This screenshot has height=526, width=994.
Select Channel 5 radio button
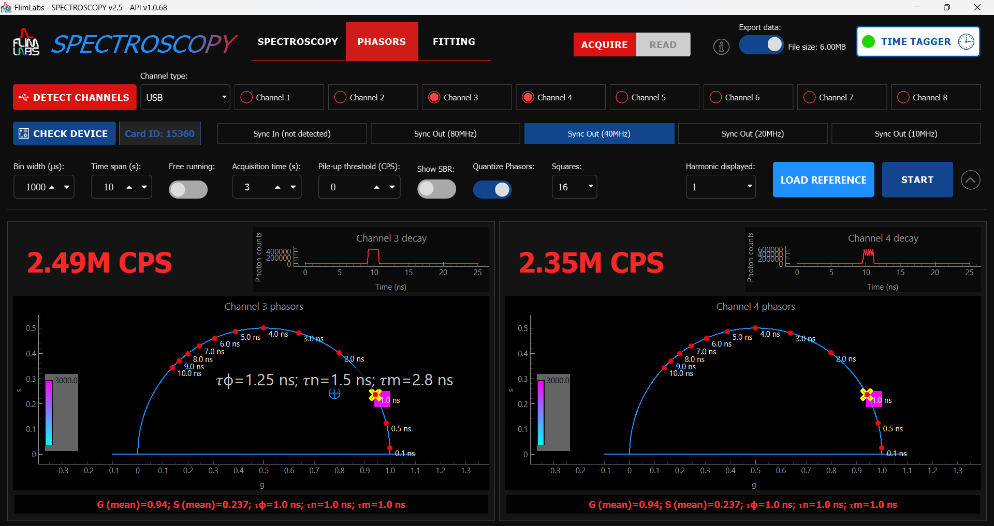point(622,97)
